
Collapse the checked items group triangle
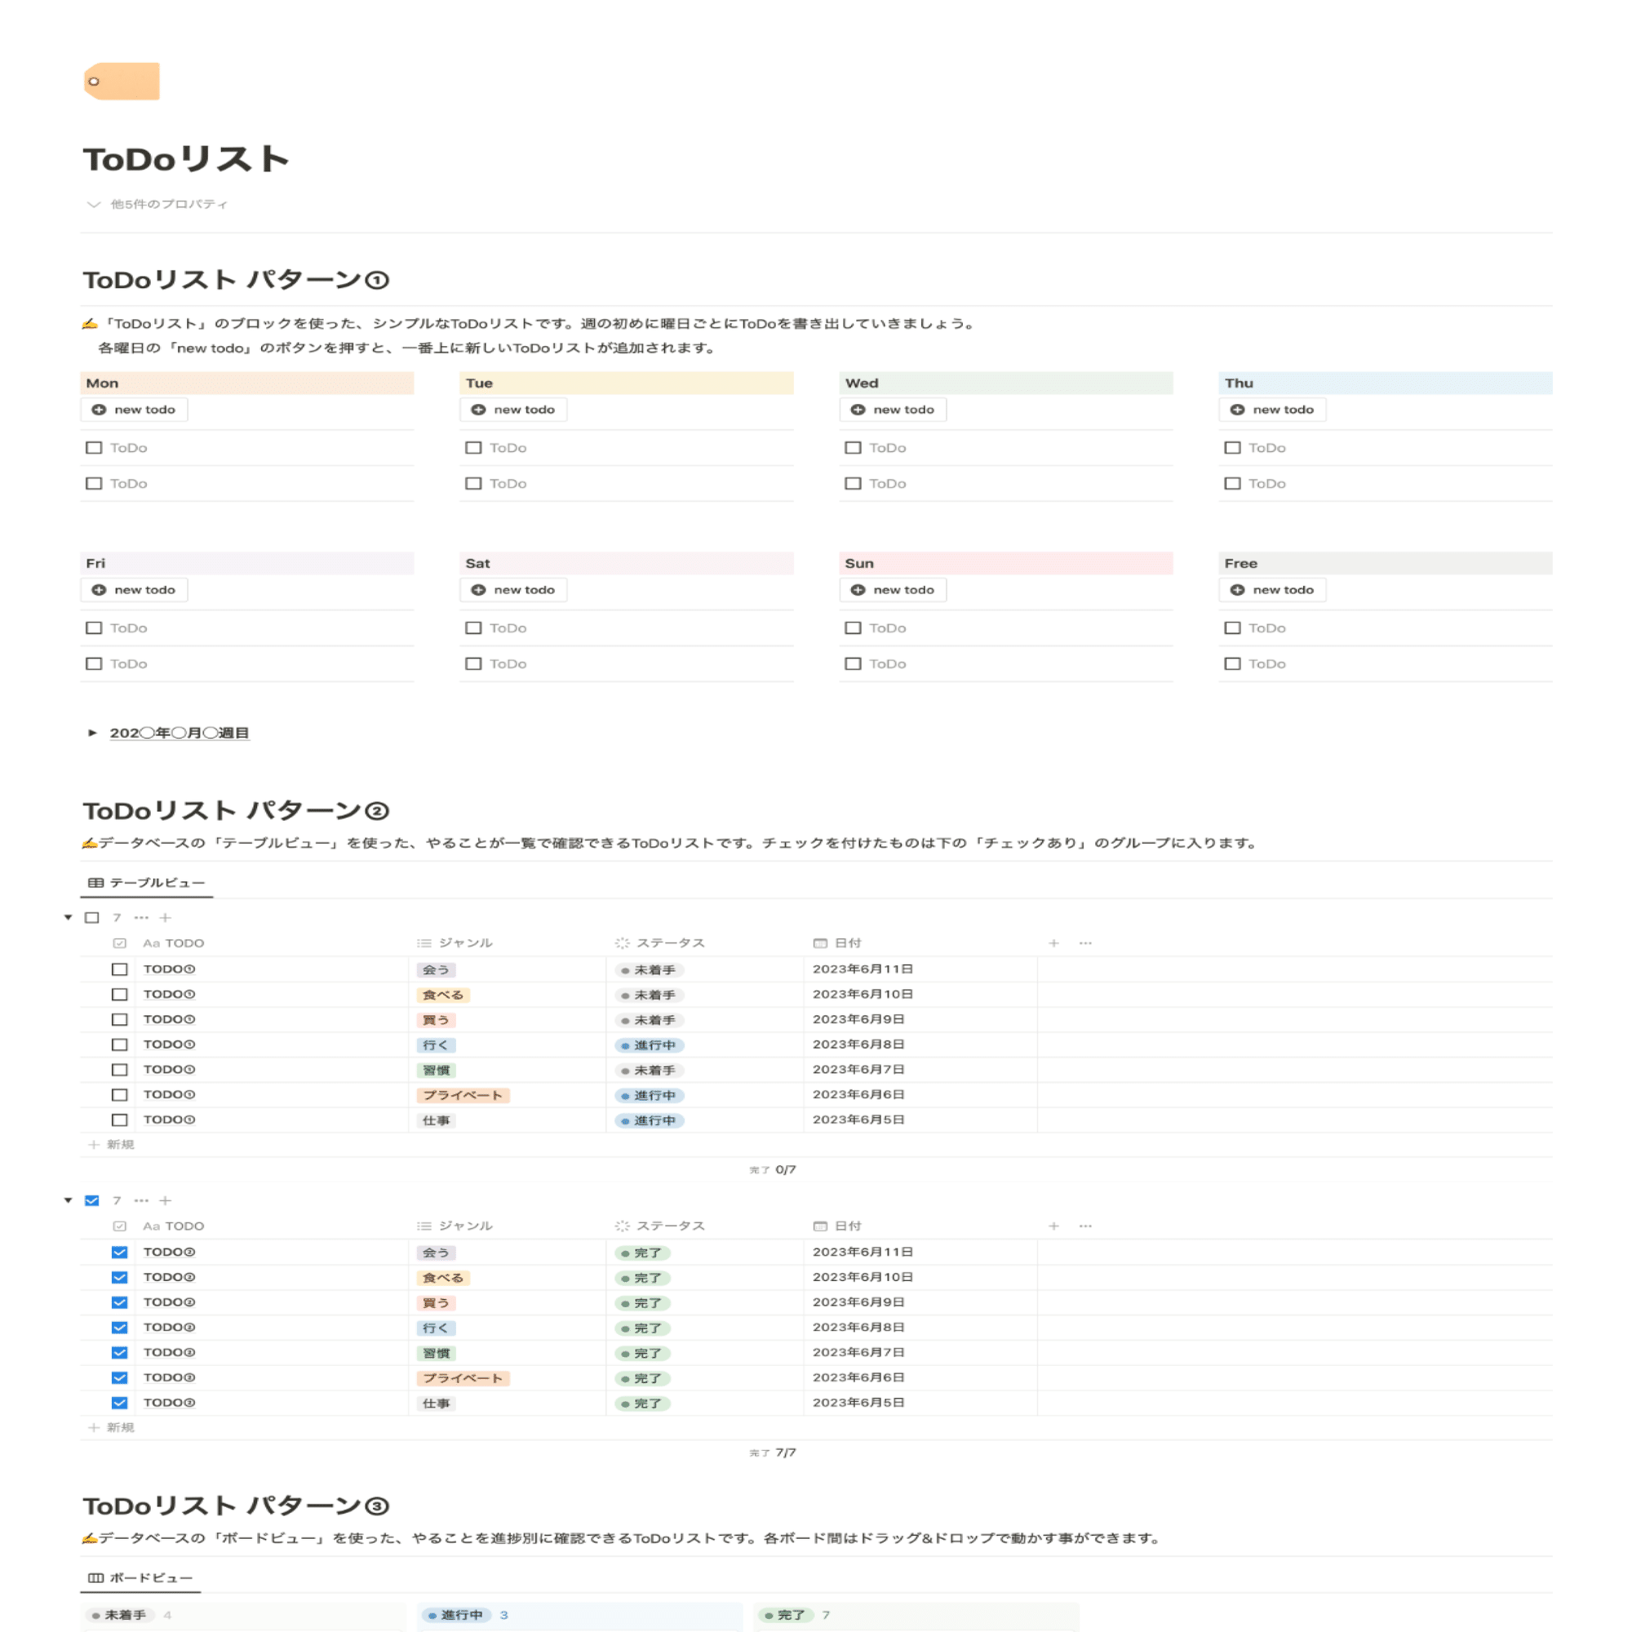[x=69, y=1200]
